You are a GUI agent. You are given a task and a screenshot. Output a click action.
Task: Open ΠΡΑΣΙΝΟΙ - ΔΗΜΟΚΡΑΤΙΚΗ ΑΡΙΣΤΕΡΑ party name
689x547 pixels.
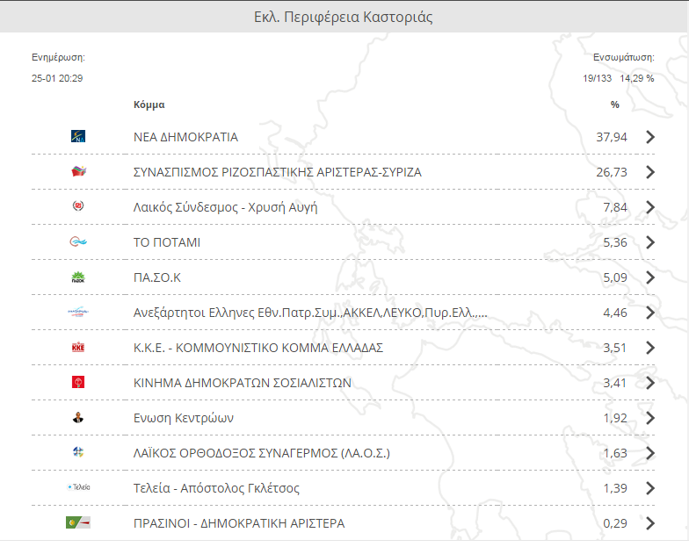[x=239, y=523]
